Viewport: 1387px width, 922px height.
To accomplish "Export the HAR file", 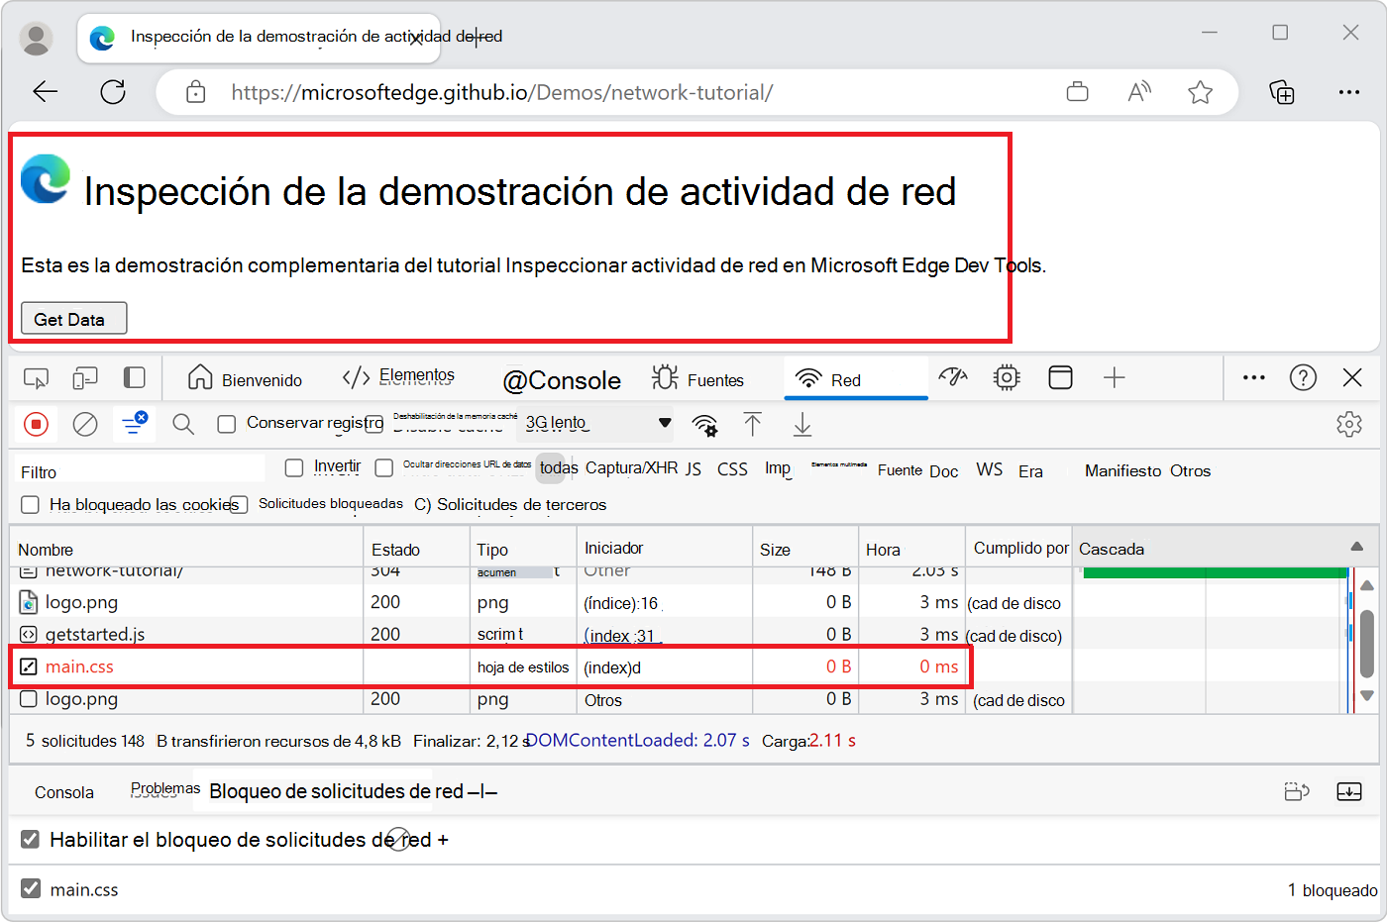I will click(801, 424).
